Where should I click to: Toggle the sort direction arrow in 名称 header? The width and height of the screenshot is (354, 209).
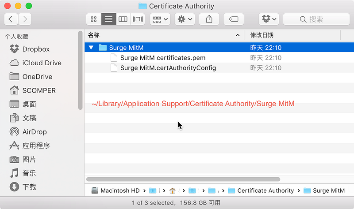(238, 35)
